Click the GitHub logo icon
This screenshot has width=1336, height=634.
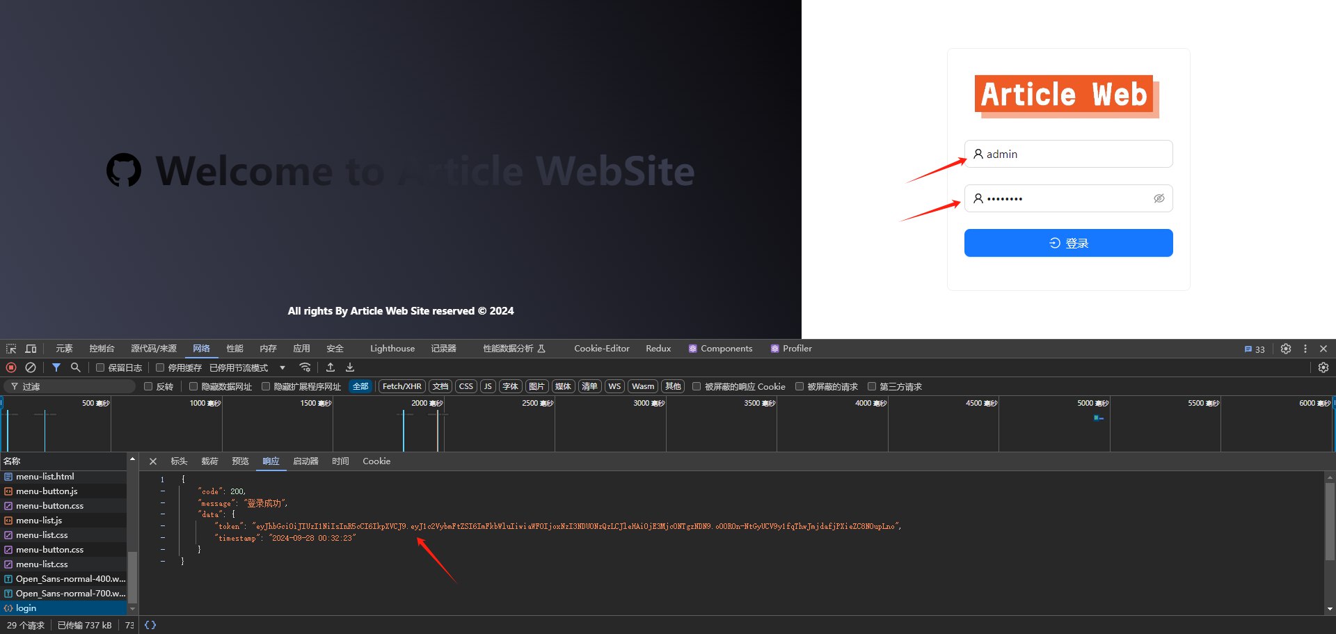pyautogui.click(x=124, y=171)
